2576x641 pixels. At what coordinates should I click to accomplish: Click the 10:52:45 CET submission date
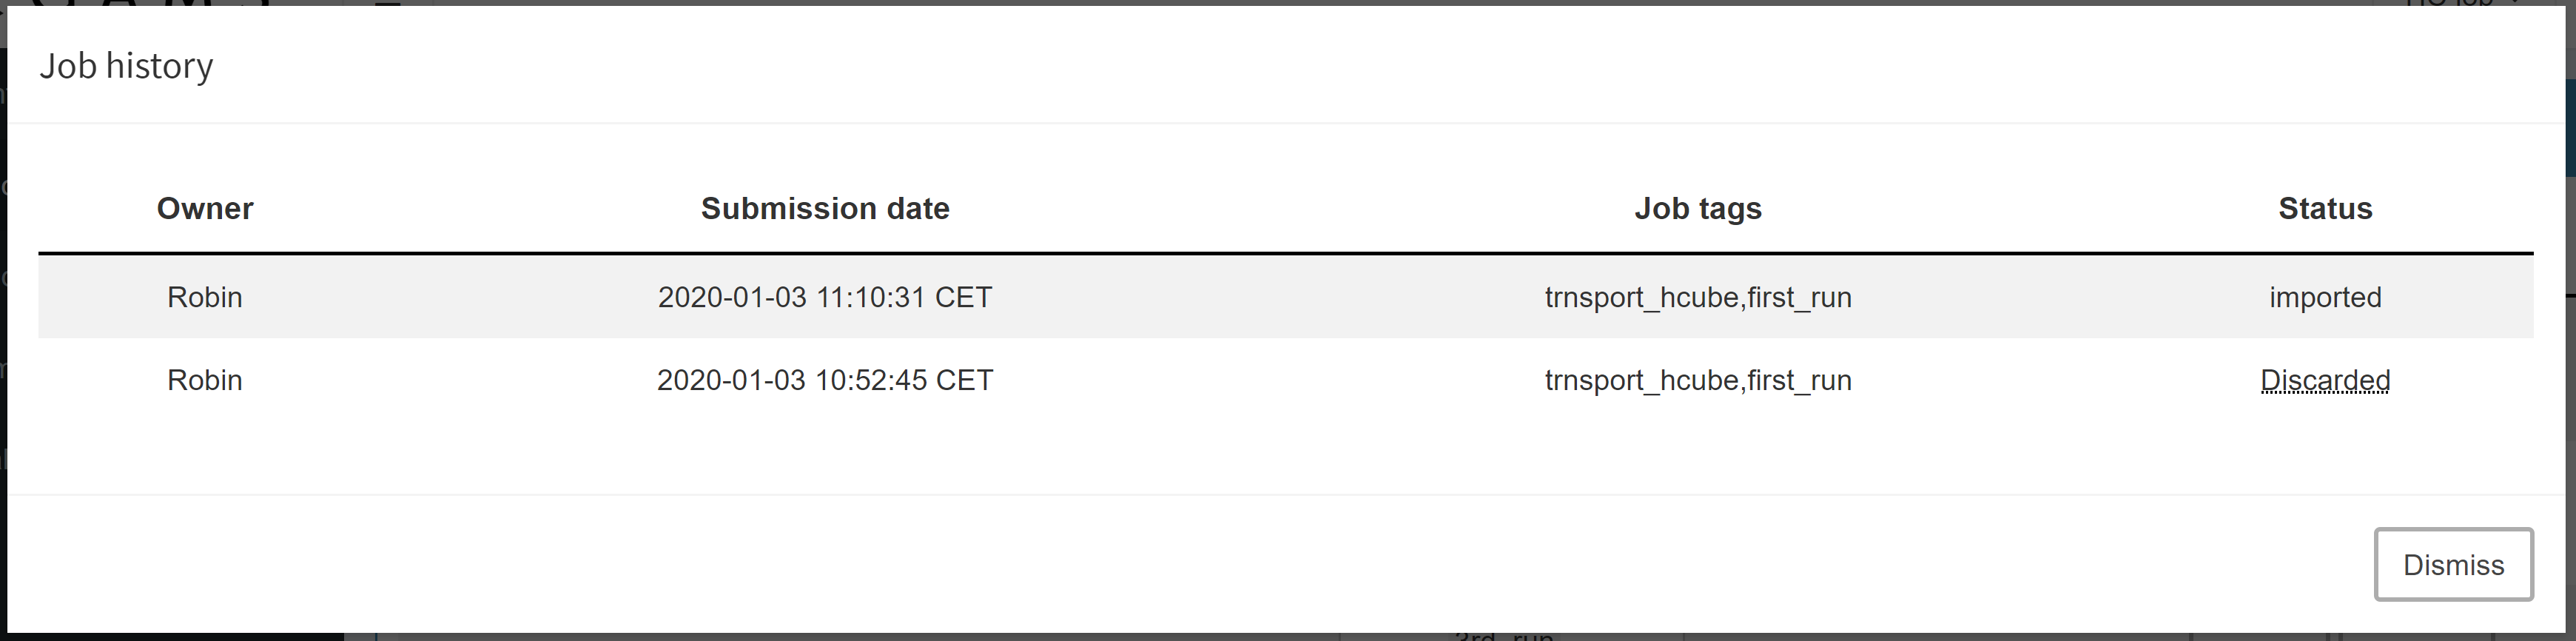coord(825,381)
